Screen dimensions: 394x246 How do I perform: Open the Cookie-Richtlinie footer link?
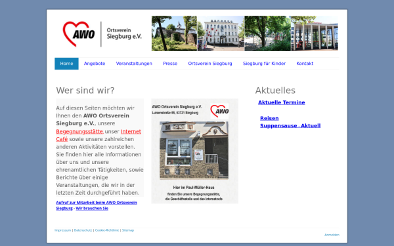(107, 230)
